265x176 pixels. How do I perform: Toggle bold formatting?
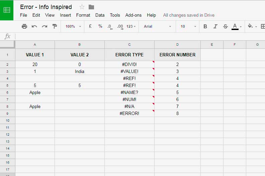(205, 26)
